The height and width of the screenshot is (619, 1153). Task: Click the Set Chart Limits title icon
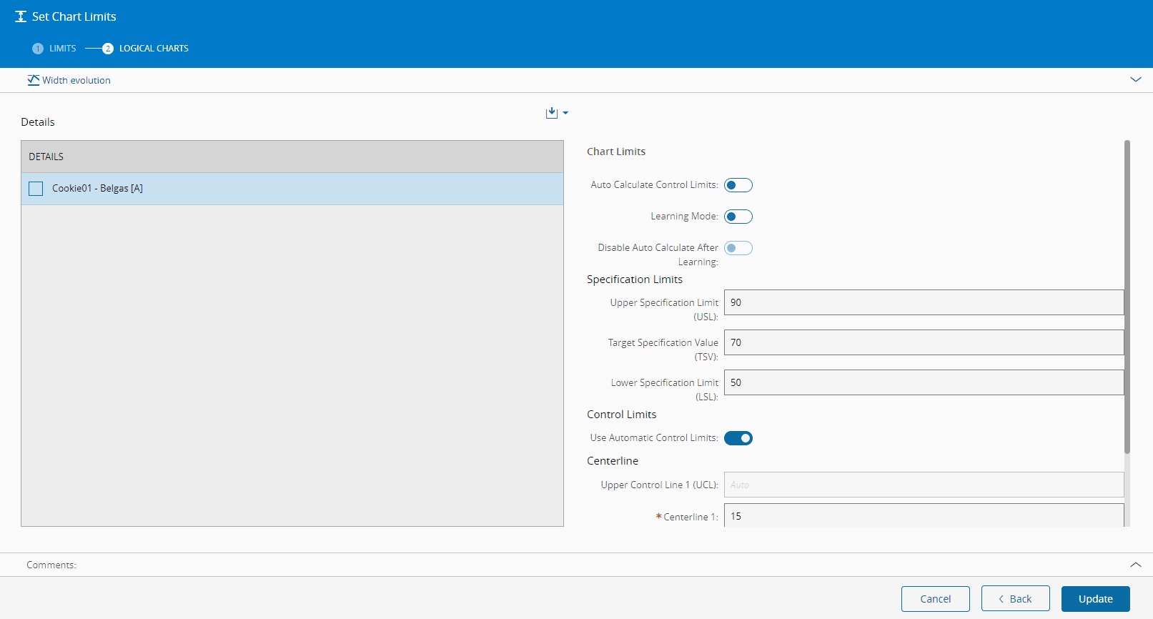pos(21,16)
